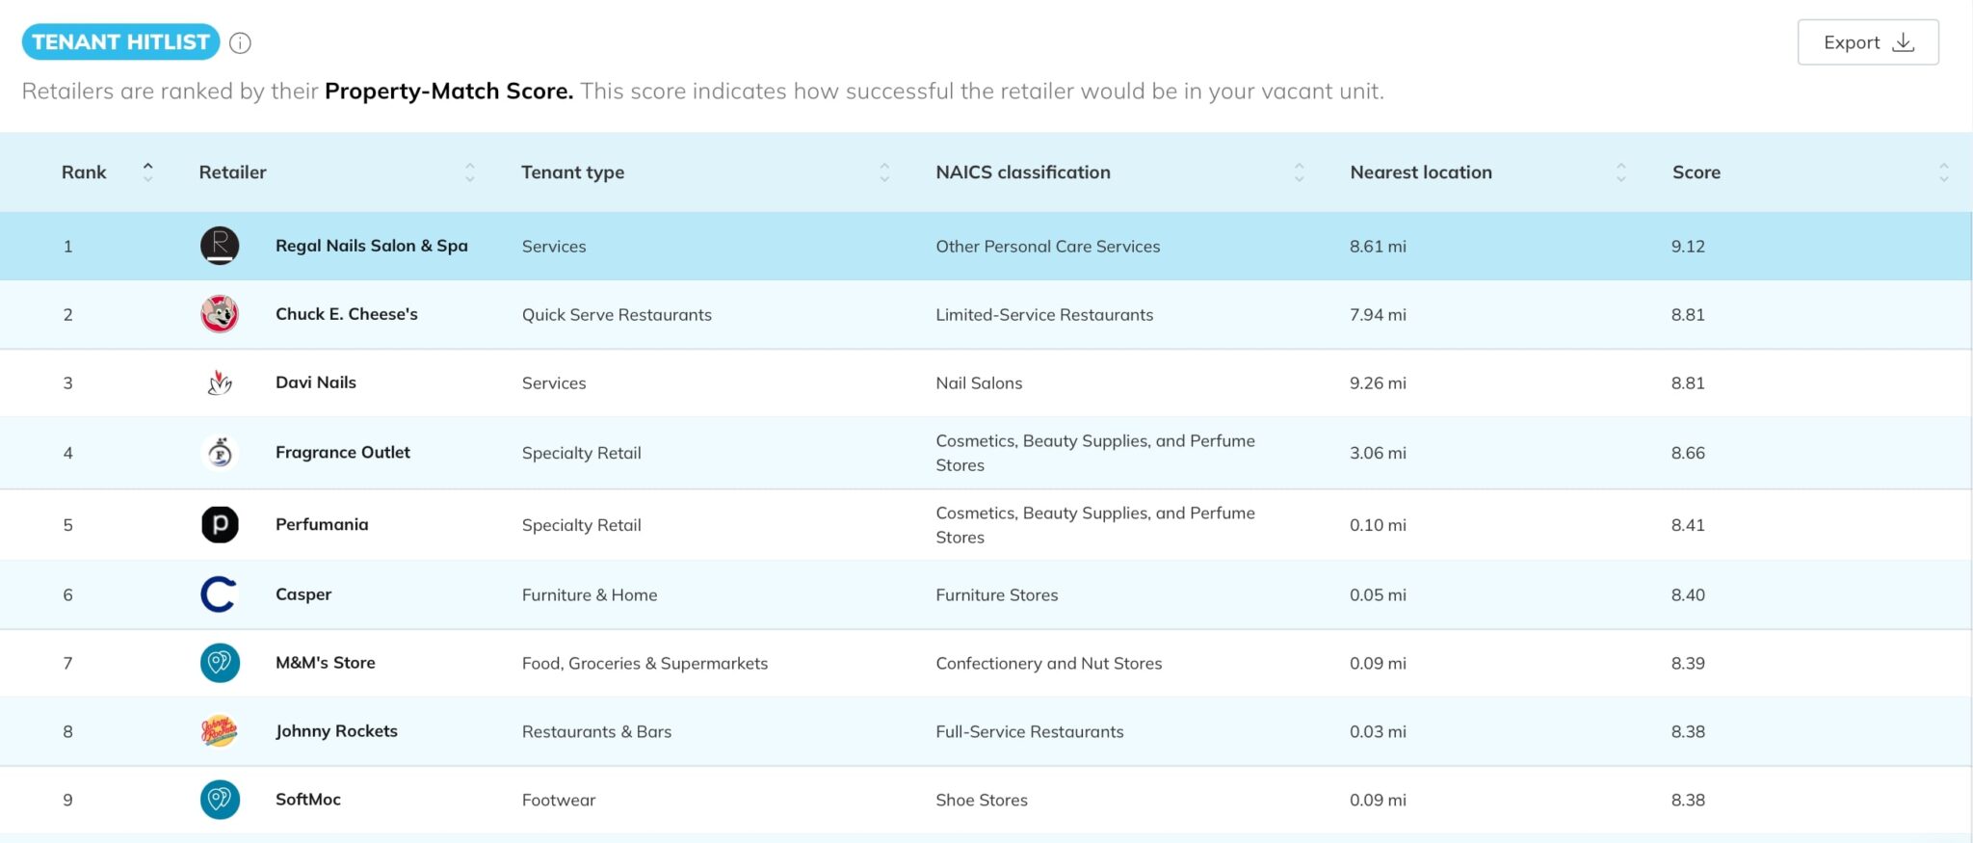Sort by Tenant type using sort arrows
This screenshot has height=843, width=1973.
[884, 172]
